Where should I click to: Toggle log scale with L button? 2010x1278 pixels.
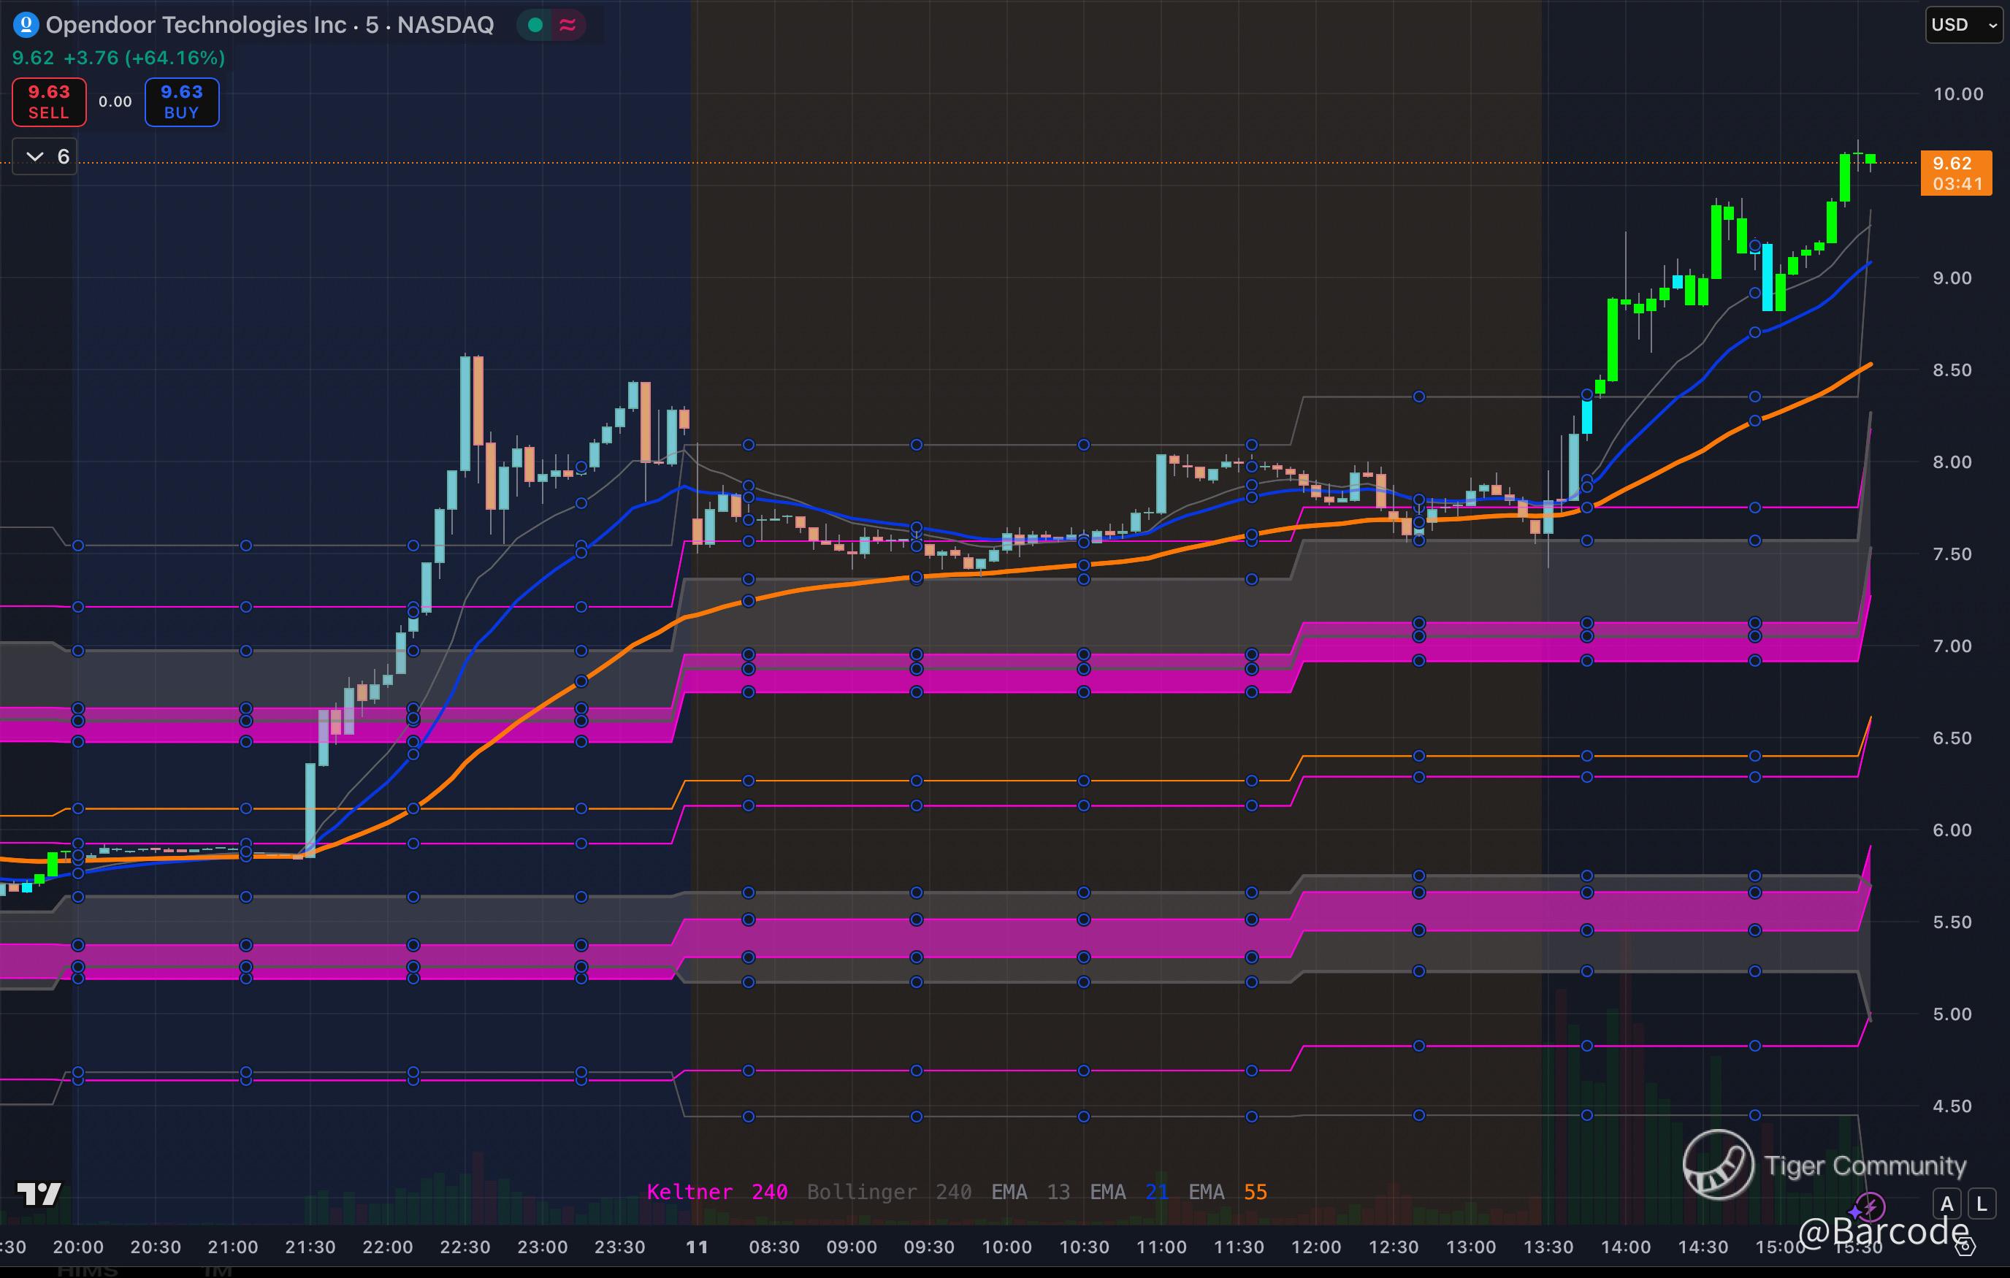(x=1982, y=1204)
